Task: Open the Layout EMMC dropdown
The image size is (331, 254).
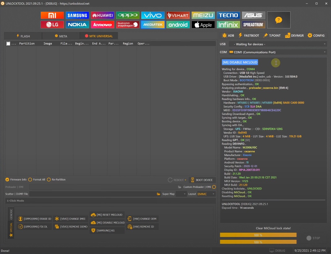Action: [206, 194]
